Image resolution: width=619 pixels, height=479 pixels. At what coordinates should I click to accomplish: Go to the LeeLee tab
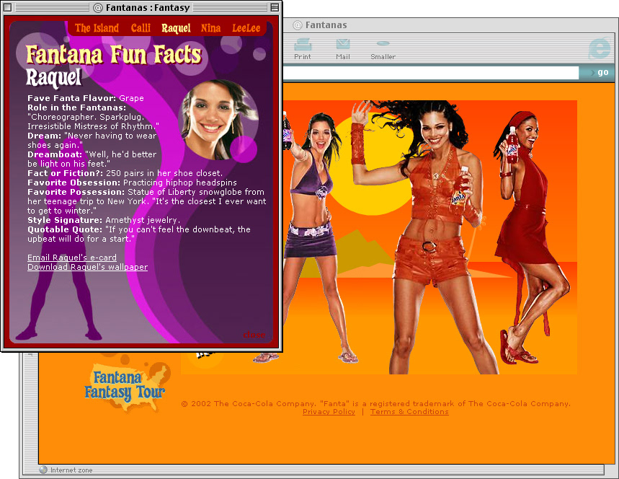246,28
